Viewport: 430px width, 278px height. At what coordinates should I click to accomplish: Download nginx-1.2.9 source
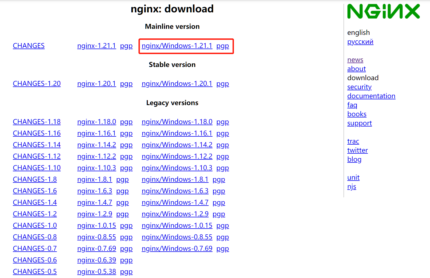95,214
